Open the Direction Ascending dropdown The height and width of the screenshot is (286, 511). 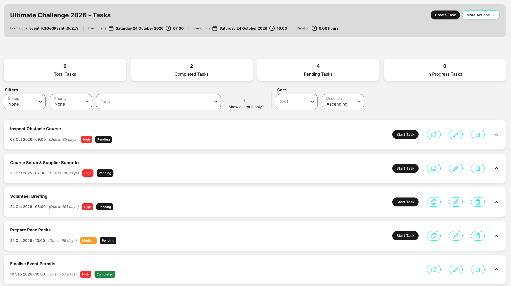(343, 102)
